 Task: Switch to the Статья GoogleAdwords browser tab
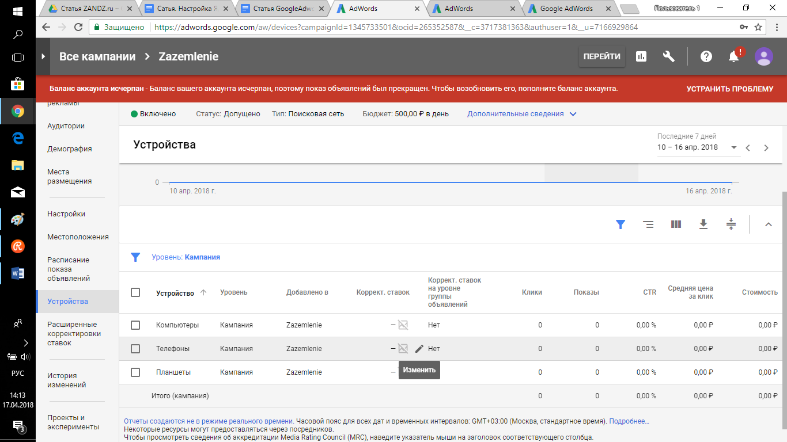pyautogui.click(x=282, y=9)
